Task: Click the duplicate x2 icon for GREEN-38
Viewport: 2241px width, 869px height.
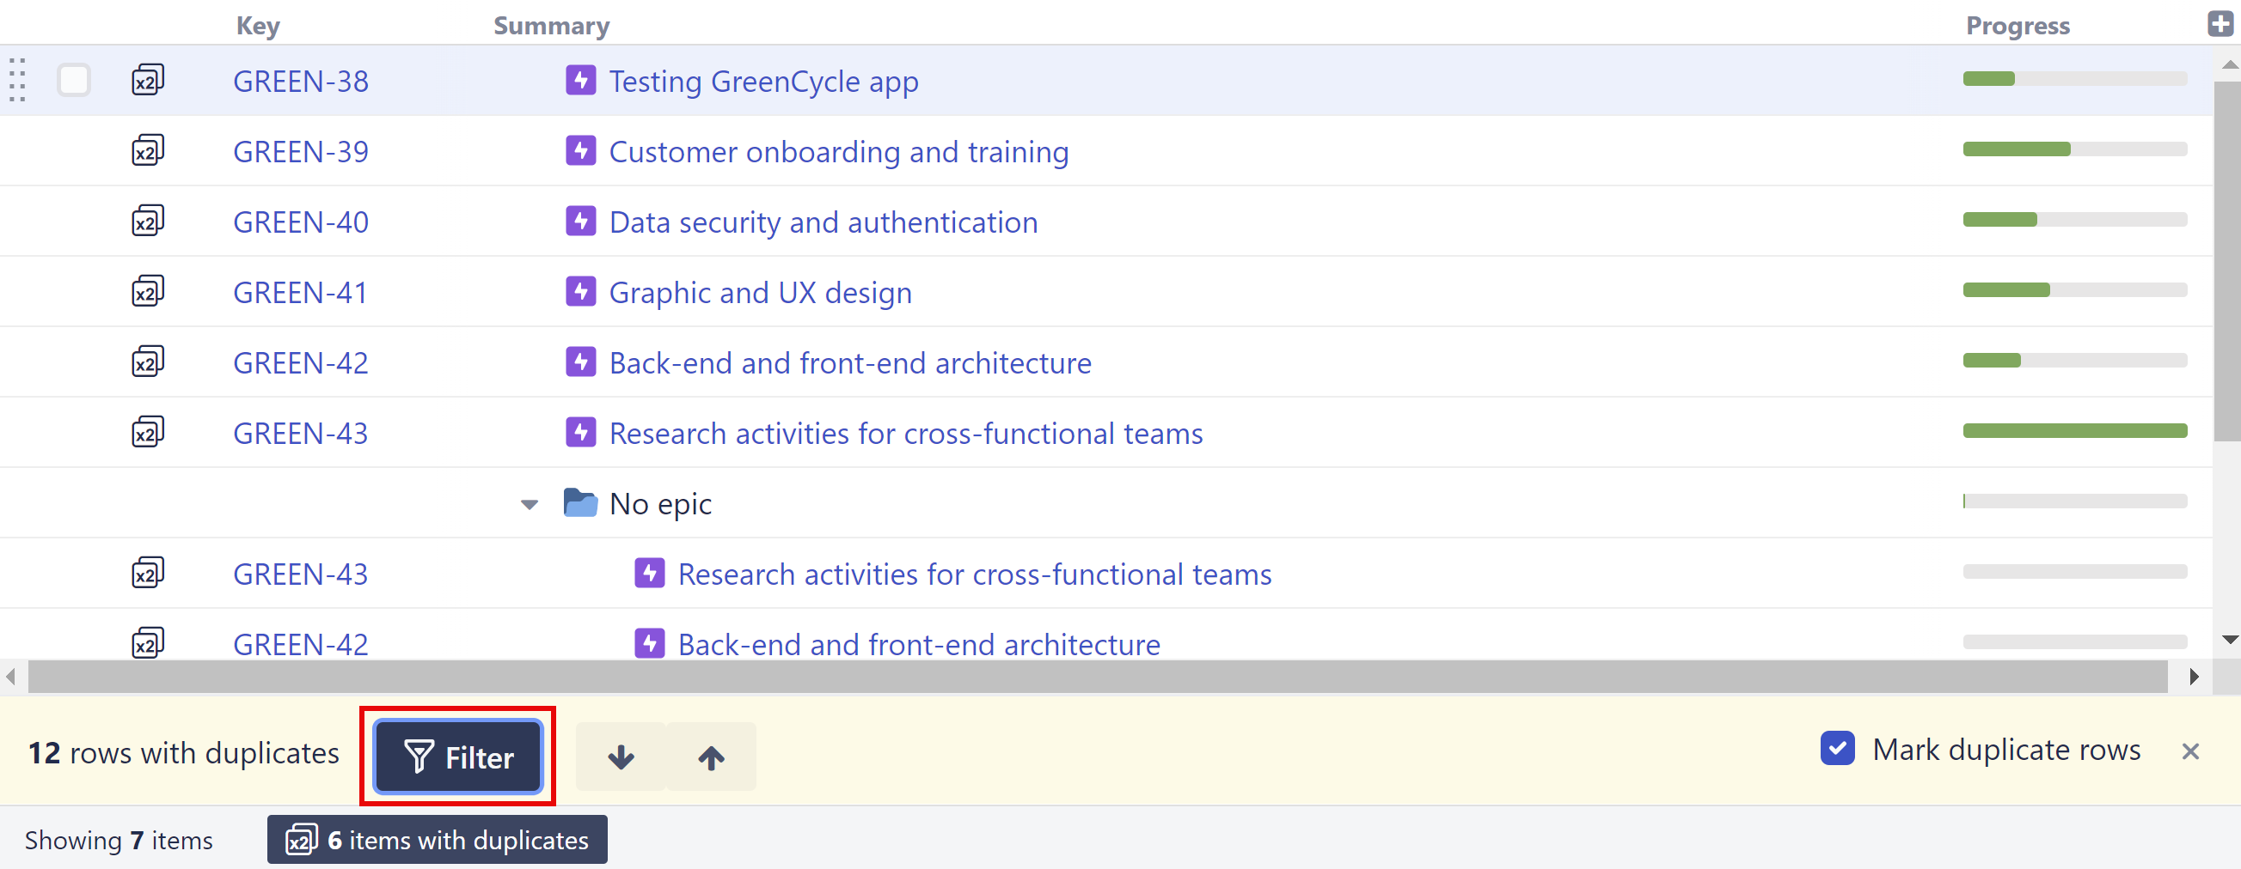Action: pos(147,80)
